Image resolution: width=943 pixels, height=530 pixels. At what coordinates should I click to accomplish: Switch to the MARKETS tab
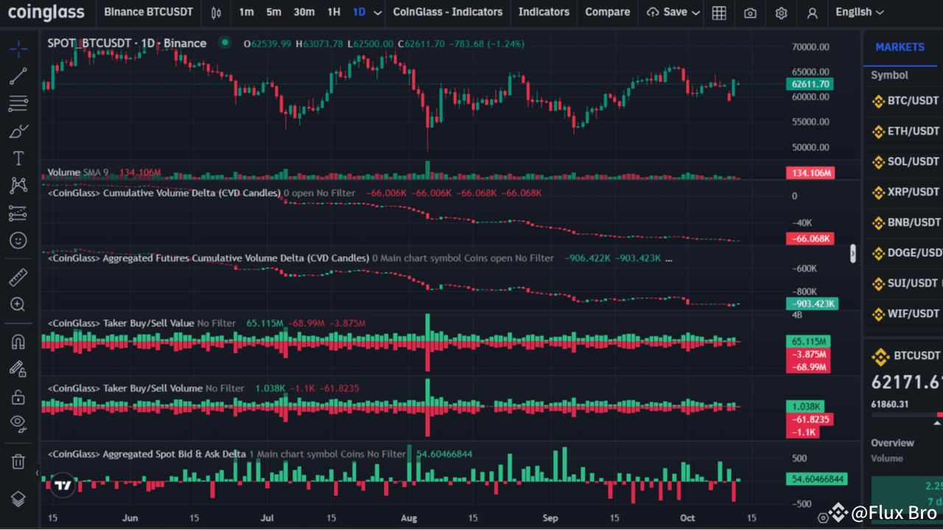coord(900,47)
